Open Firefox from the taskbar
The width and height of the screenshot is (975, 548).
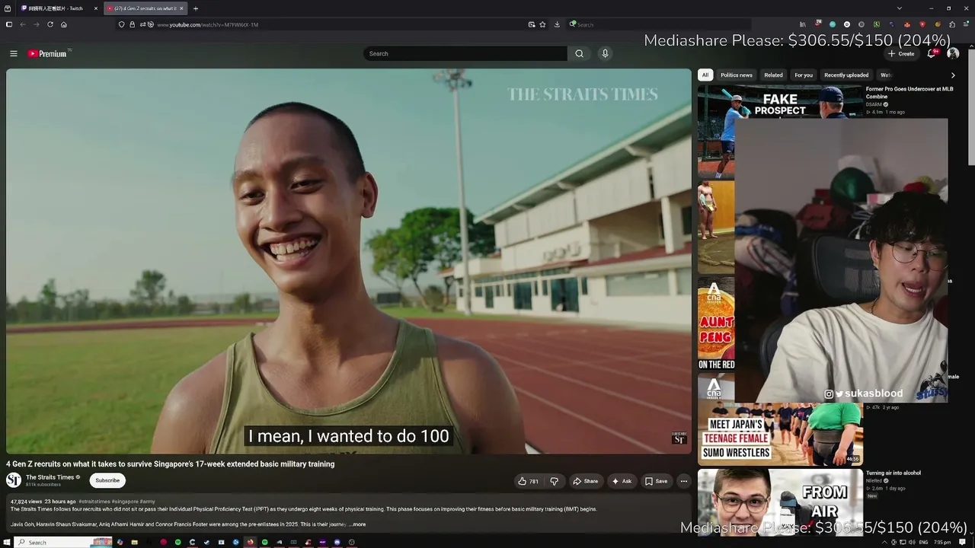pyautogui.click(x=250, y=542)
